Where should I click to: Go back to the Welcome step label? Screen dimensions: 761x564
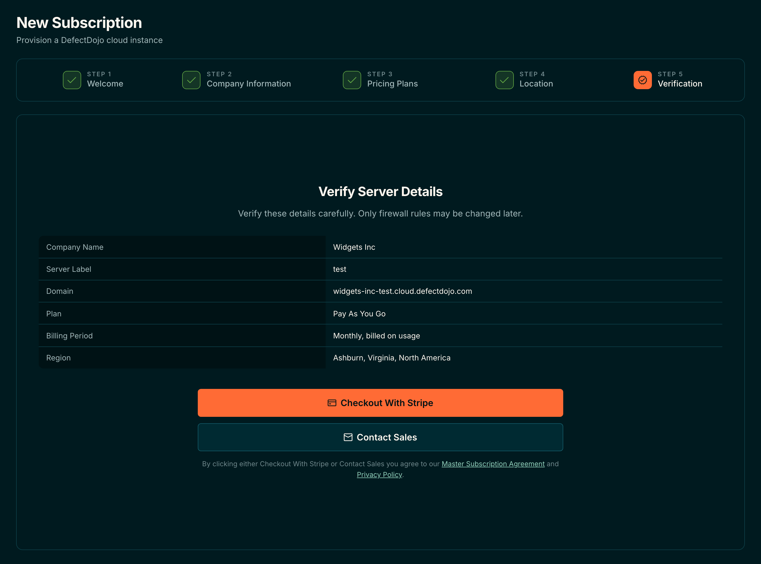(105, 84)
